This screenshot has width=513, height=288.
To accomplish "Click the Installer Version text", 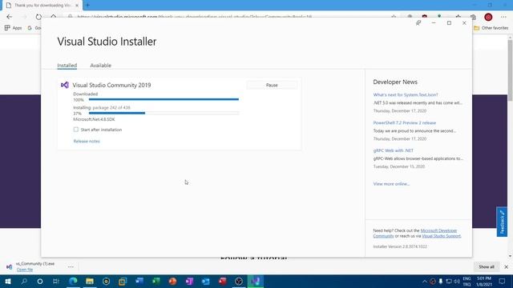I will [x=400, y=246].
